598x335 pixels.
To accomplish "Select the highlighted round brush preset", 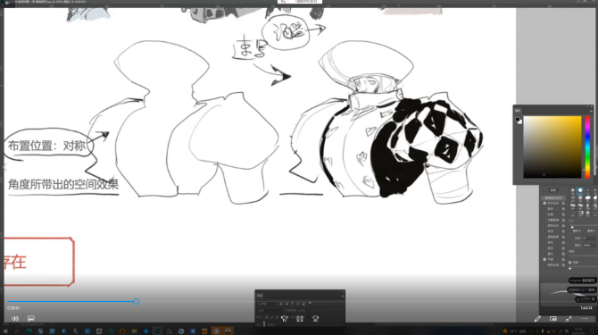I will (580, 191).
